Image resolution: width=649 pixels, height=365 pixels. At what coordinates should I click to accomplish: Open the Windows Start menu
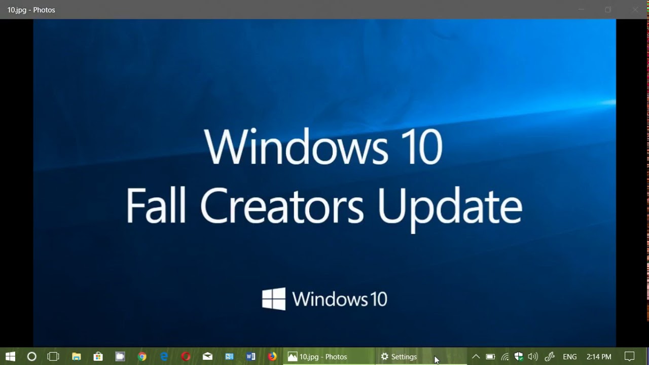click(10, 357)
